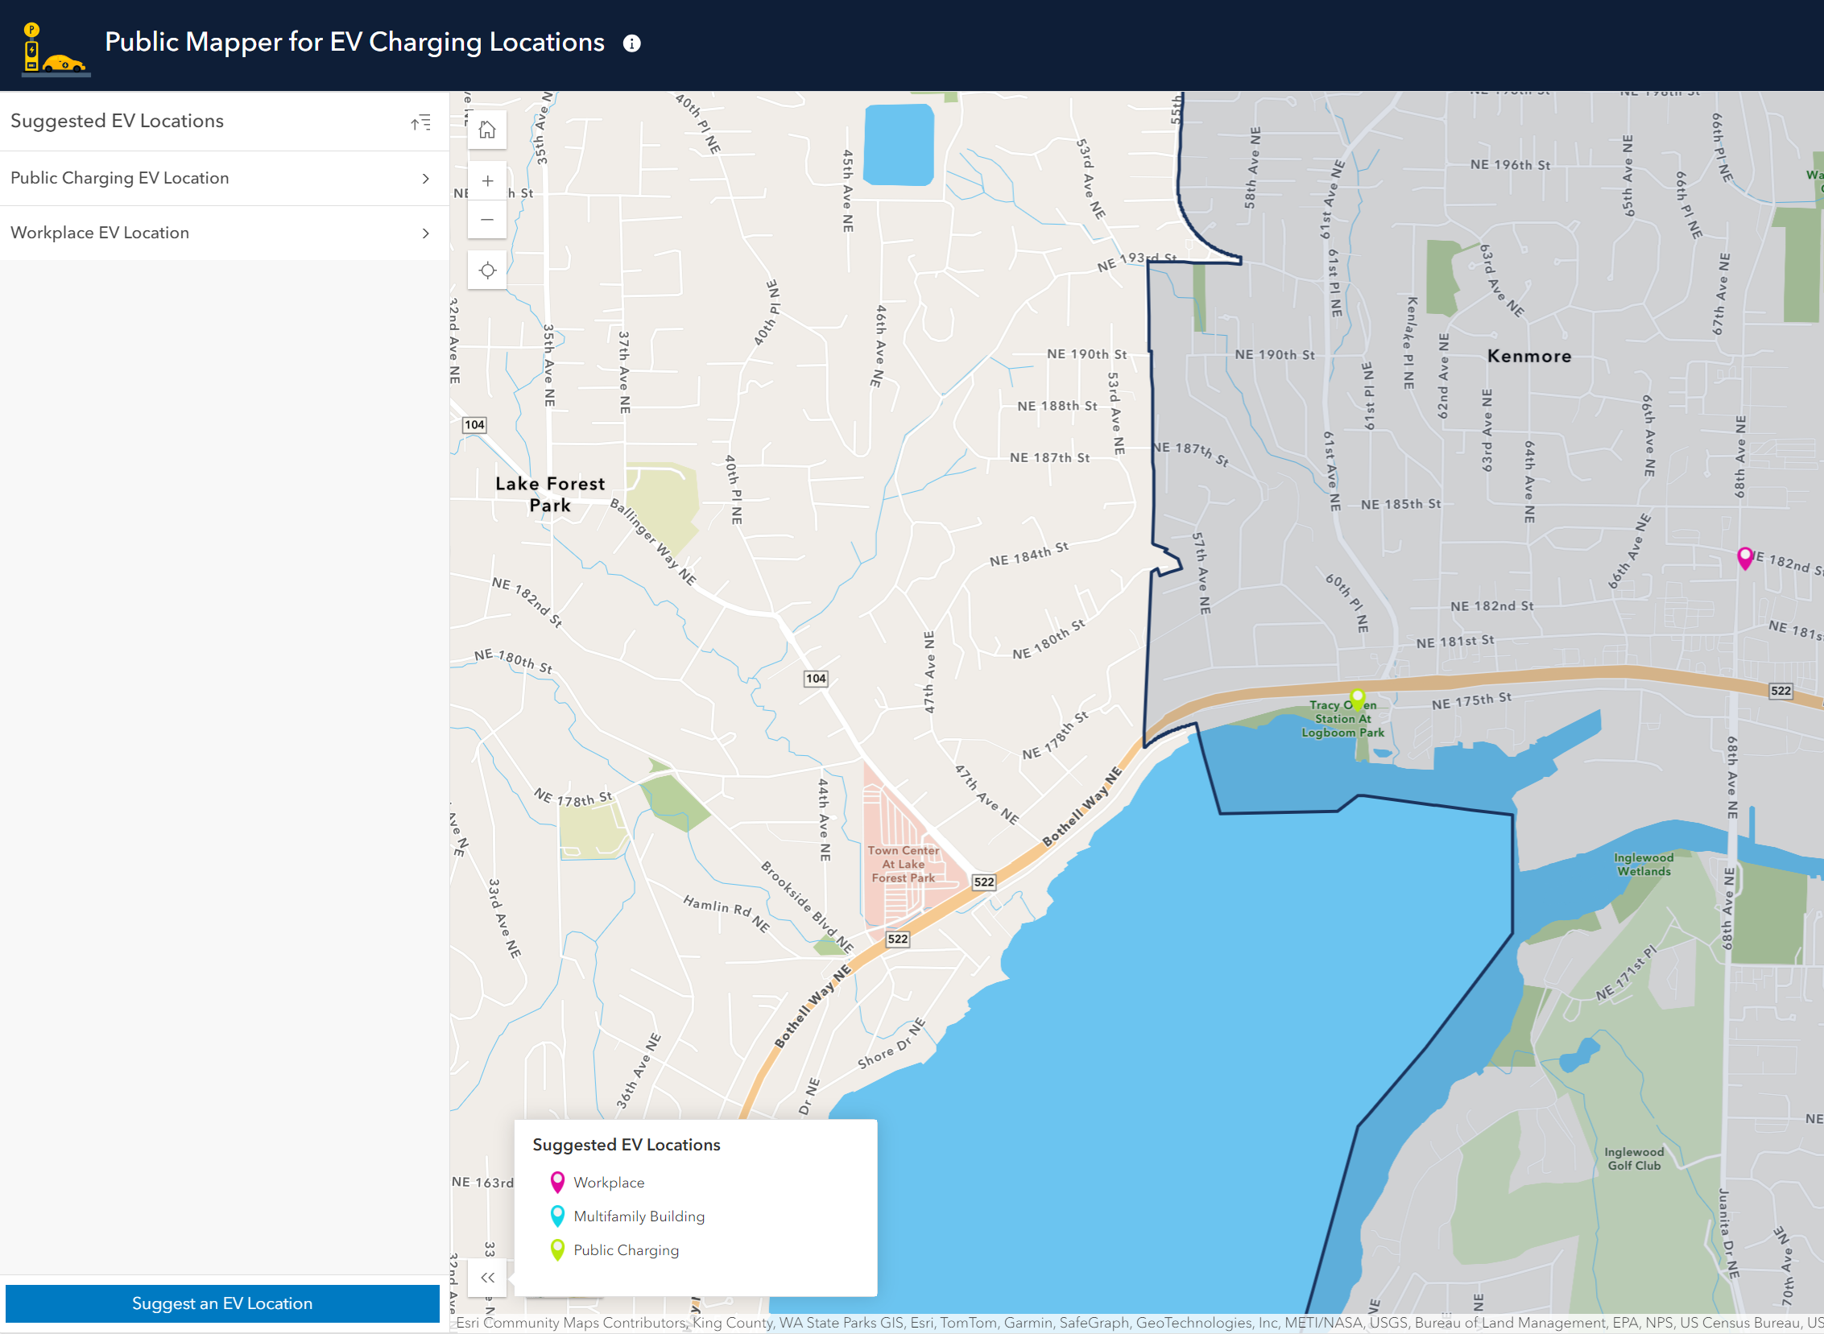This screenshot has width=1824, height=1334.
Task: Select the Public Charging EV Location panel entry
Action: 119,178
